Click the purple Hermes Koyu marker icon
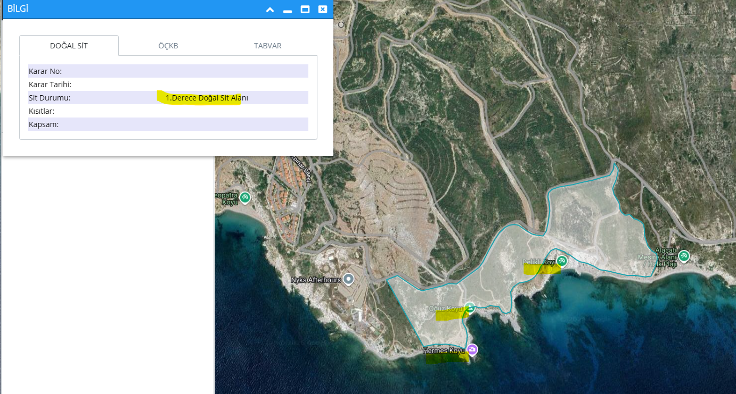This screenshot has width=736, height=394. (x=472, y=350)
